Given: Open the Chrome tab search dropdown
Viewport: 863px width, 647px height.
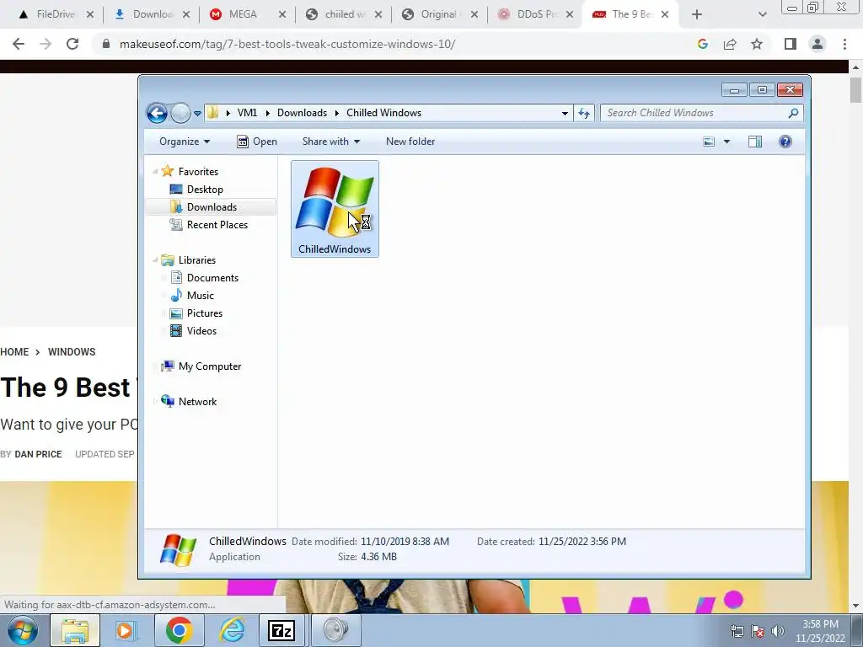Looking at the screenshot, I should pyautogui.click(x=762, y=15).
